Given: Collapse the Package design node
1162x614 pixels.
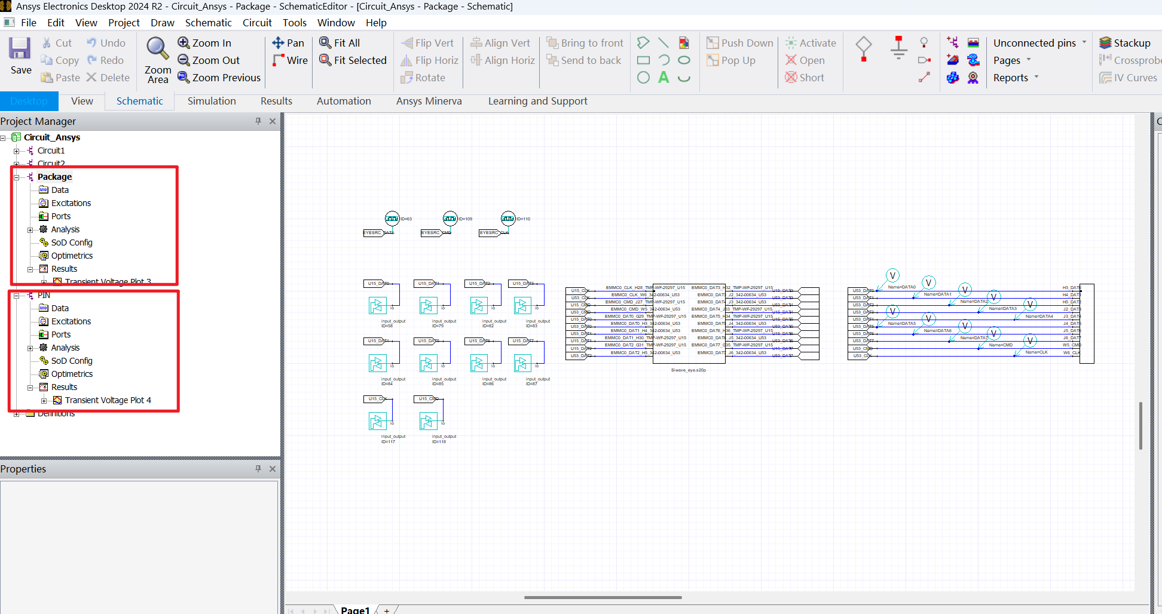Looking at the screenshot, I should (x=16, y=177).
